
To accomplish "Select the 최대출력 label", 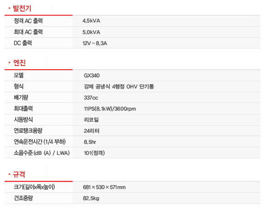I will 24,108.
